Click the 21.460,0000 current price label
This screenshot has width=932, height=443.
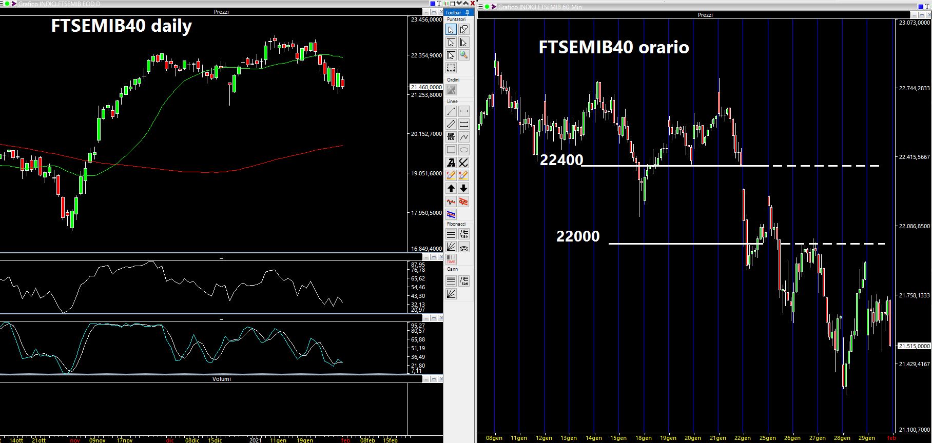point(426,87)
